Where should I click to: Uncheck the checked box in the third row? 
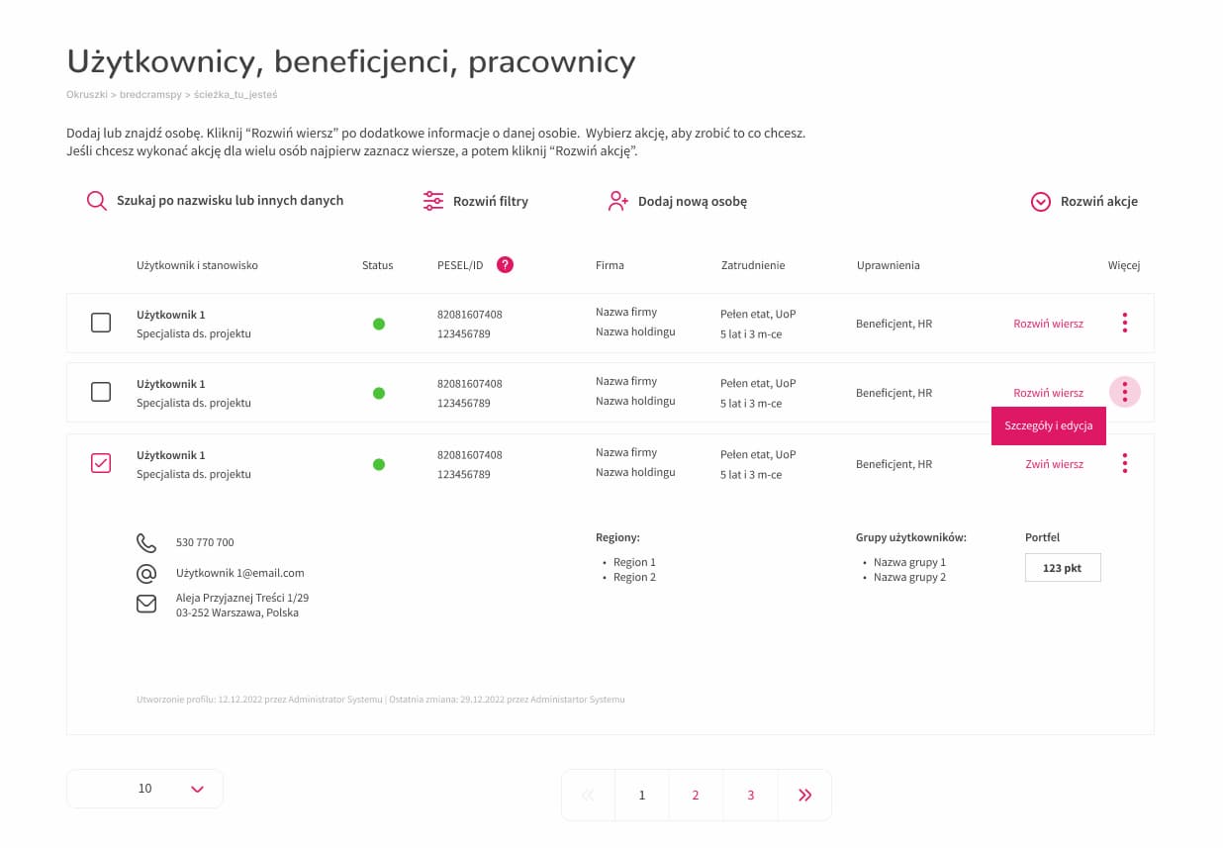point(101,463)
